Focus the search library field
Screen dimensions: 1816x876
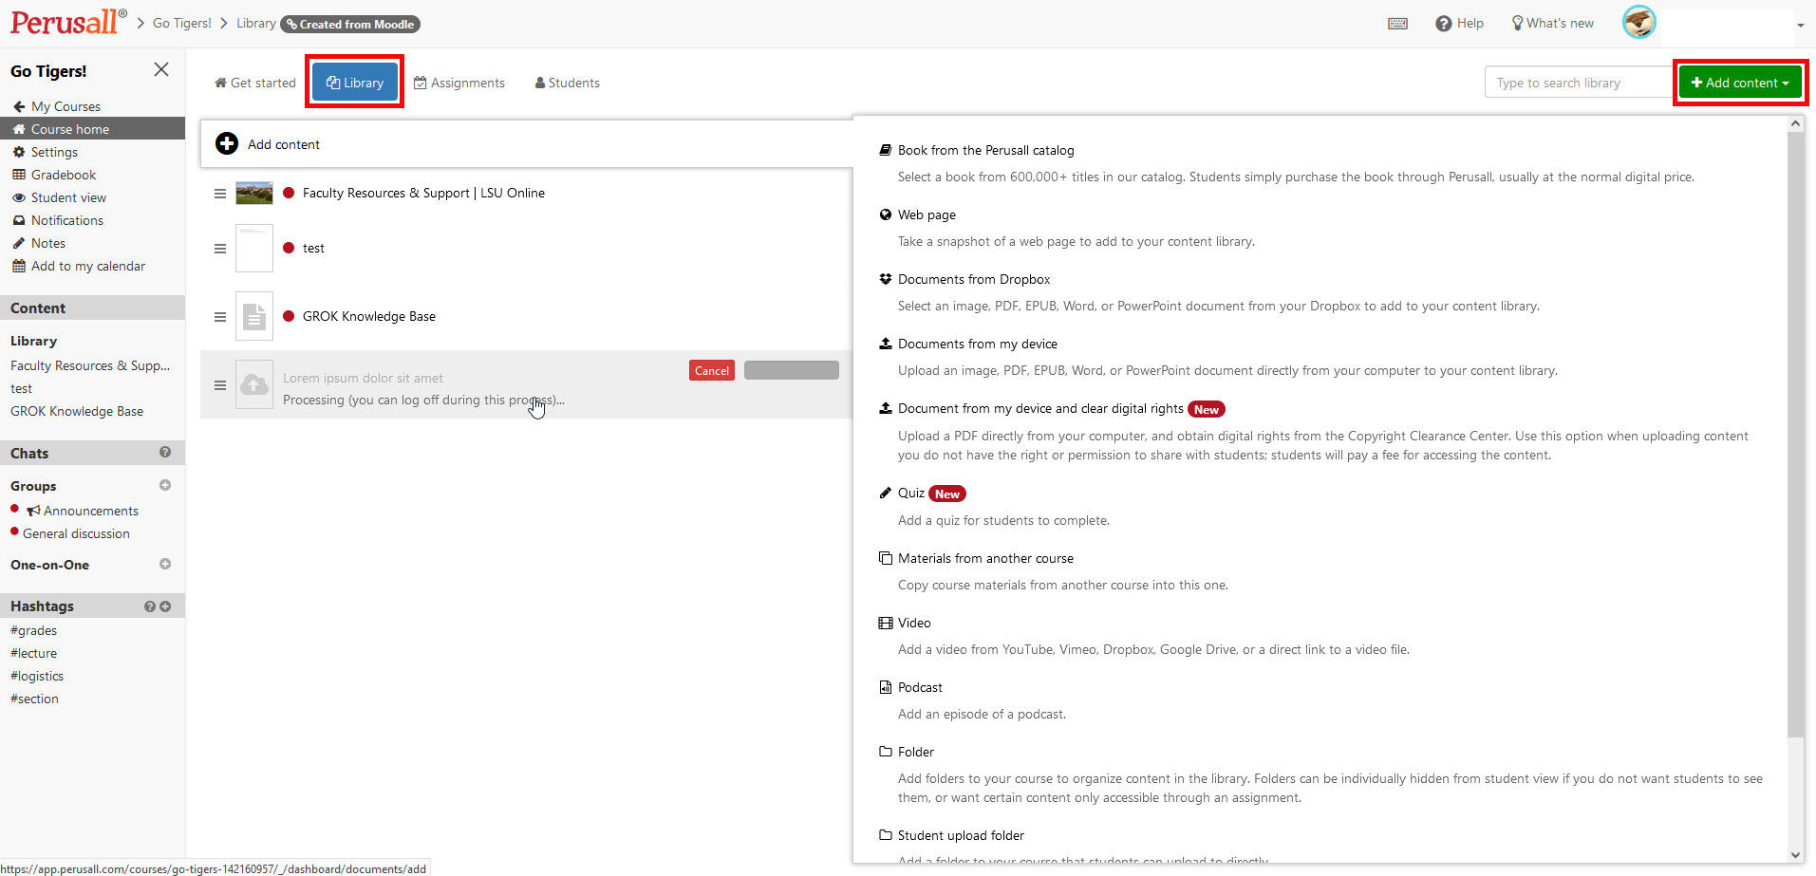(1581, 83)
